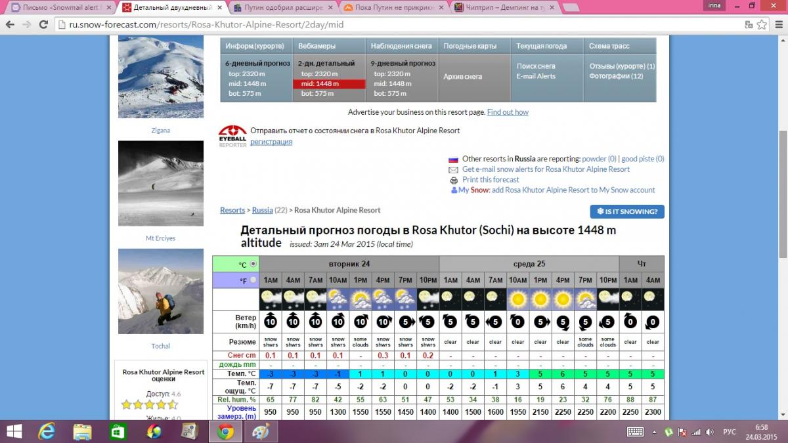Select the °F temperature unit

pyautogui.click(x=253, y=280)
